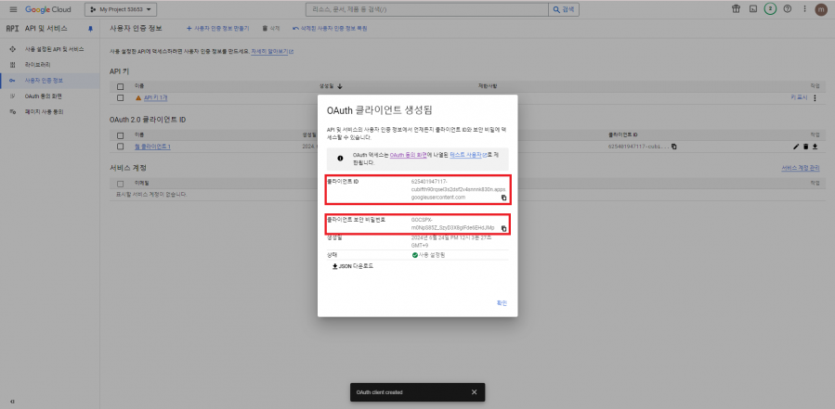Open the 'My Project 53653' project selector

[122, 9]
